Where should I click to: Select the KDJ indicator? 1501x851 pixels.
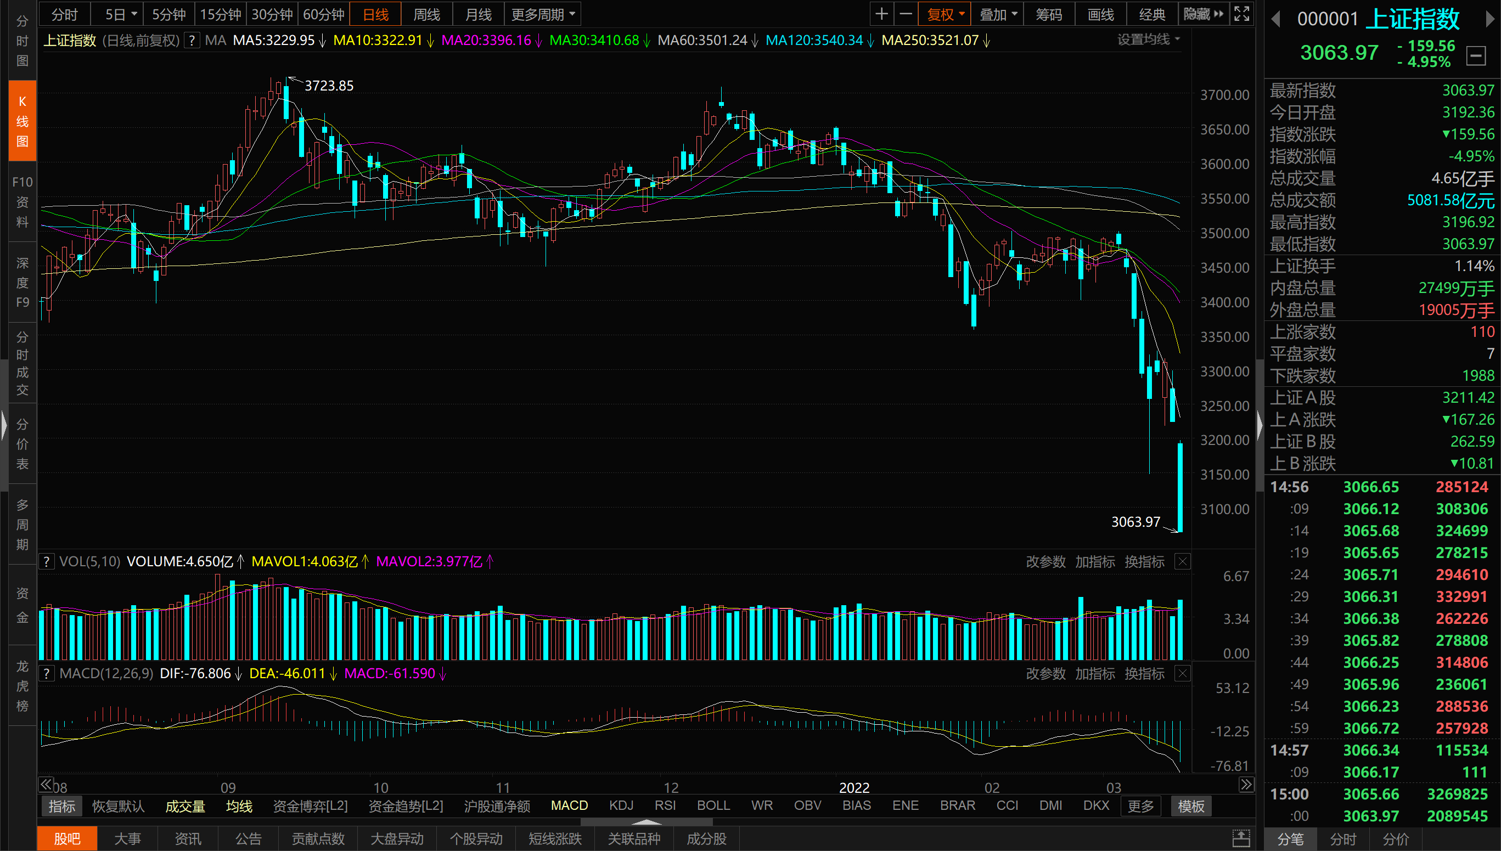[621, 805]
